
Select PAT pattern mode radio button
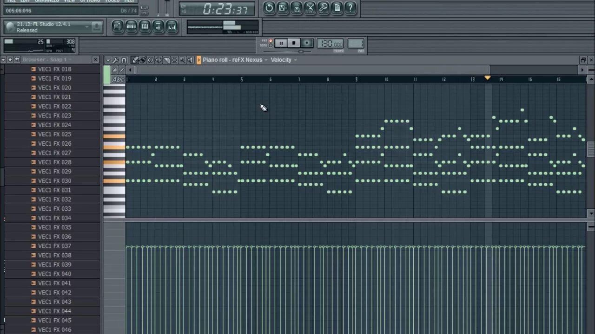271,41
